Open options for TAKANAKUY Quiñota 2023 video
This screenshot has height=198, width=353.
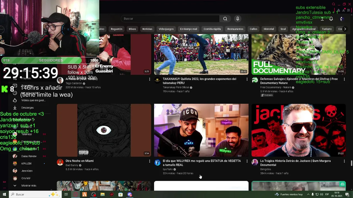click(247, 79)
